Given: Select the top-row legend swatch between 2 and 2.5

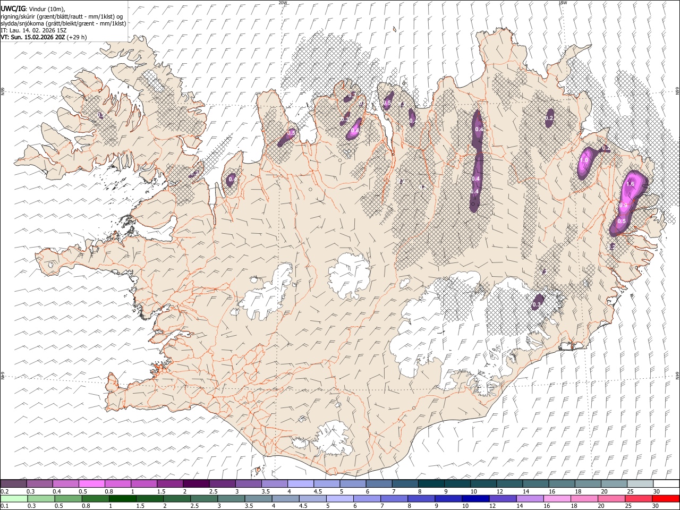Looking at the screenshot, I should [196, 483].
